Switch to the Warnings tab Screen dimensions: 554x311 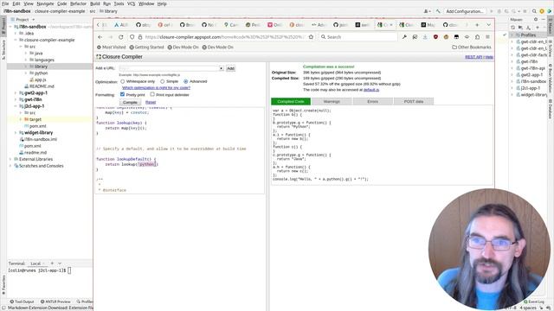tap(332, 102)
